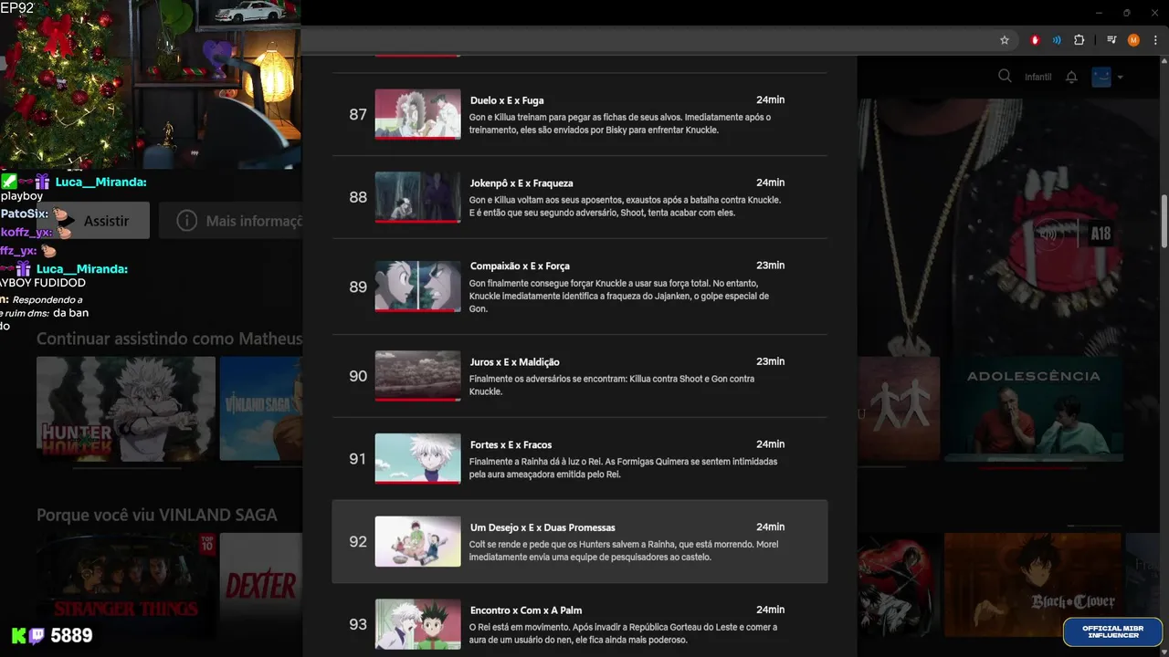Open the Chrome three-dot menu
Image resolution: width=1169 pixels, height=657 pixels.
(x=1155, y=40)
